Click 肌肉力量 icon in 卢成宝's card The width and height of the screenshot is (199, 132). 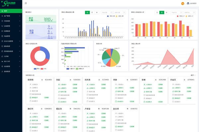[x=88, y=121]
